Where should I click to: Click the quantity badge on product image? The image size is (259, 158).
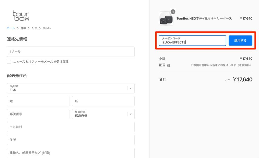173,12
